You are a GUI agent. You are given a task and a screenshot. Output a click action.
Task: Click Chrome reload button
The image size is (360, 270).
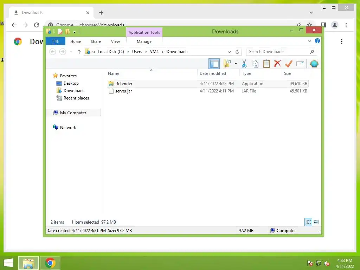pos(37,25)
